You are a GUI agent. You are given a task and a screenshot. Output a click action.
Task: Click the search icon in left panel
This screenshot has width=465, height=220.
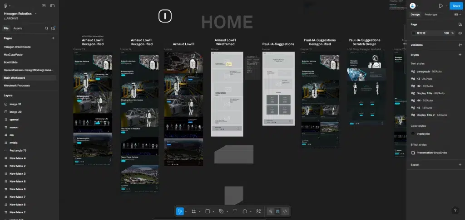46,28
